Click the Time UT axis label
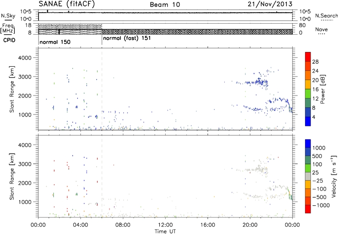The image size is (338, 234). click(165, 231)
